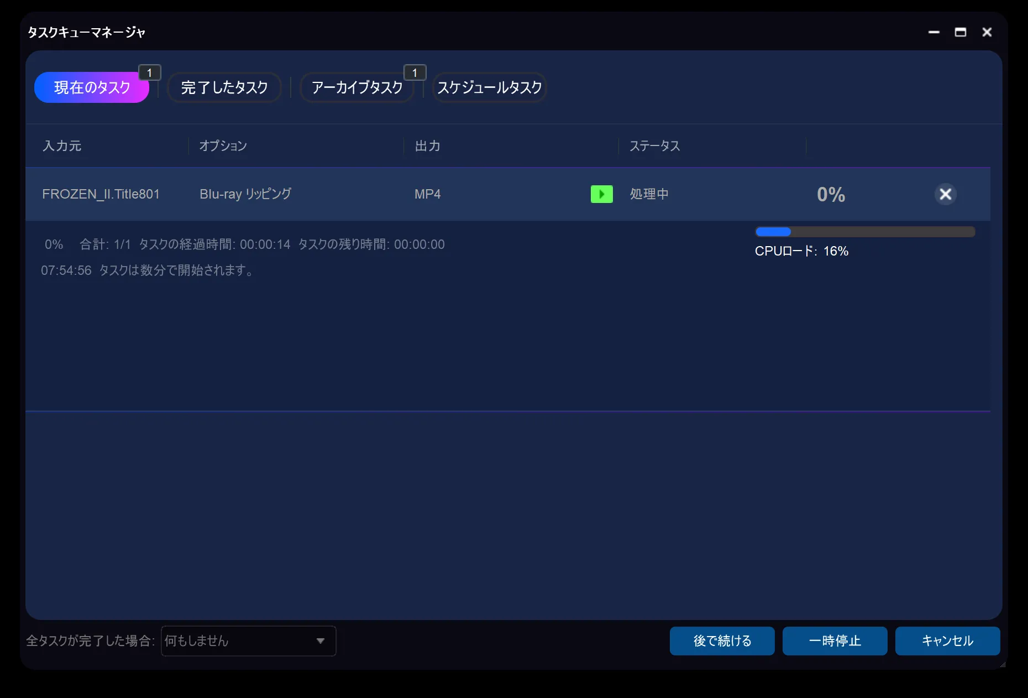This screenshot has height=698, width=1028.
Task: Open the アーカイブタスク tab
Action: pyautogui.click(x=357, y=87)
